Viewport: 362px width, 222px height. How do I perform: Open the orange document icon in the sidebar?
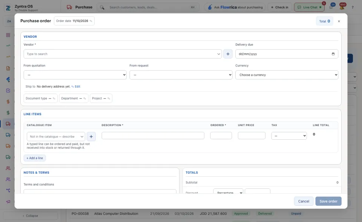8,68
